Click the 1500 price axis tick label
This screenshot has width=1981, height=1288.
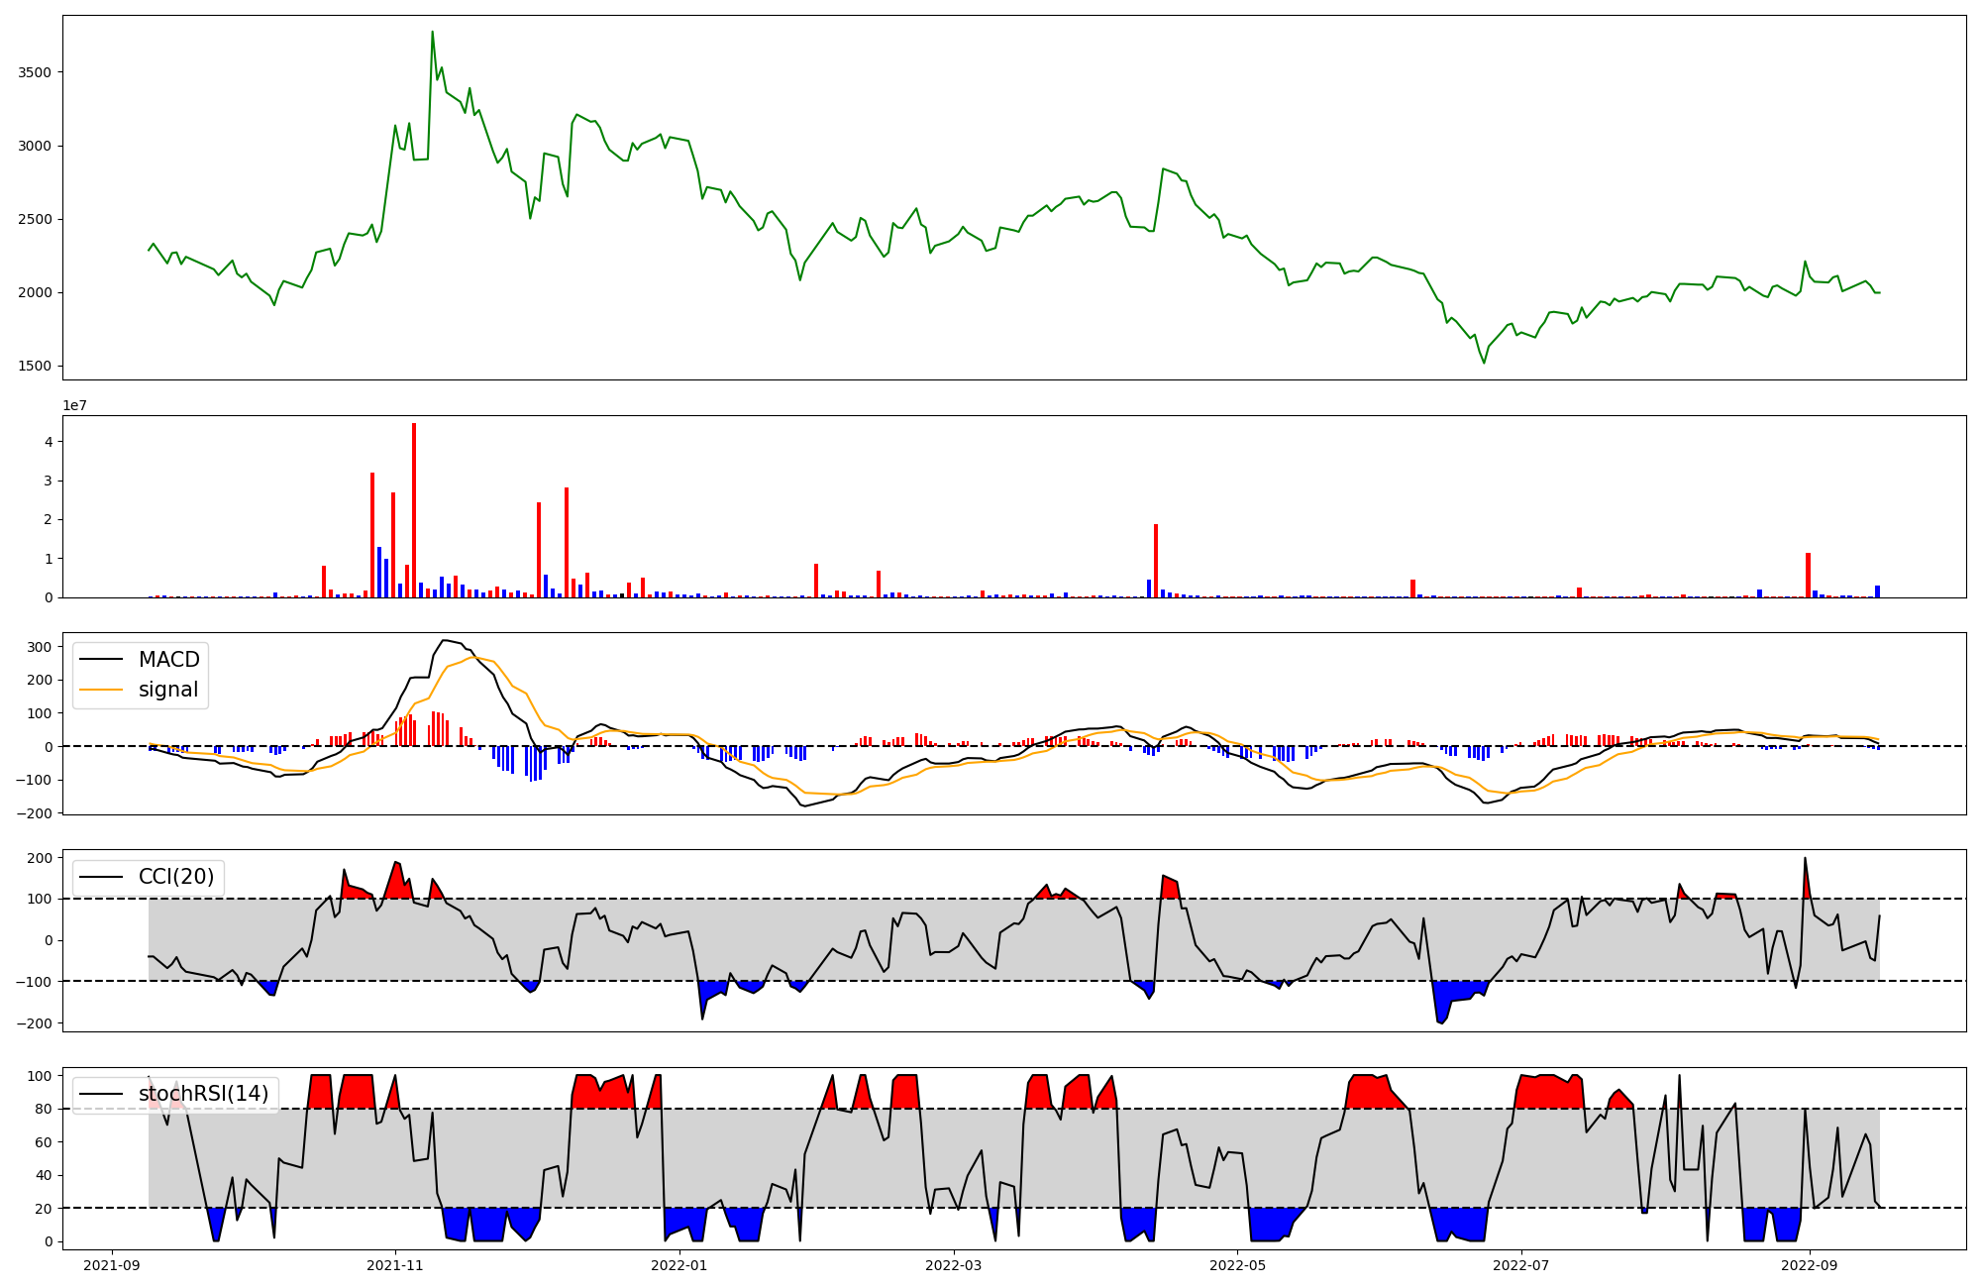34,367
